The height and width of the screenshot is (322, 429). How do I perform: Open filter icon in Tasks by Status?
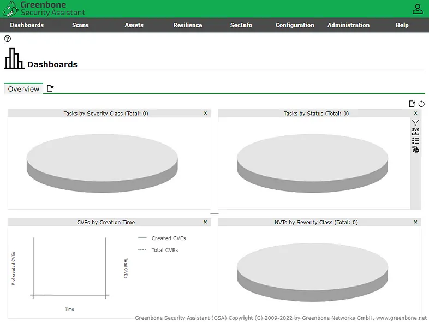click(x=415, y=123)
